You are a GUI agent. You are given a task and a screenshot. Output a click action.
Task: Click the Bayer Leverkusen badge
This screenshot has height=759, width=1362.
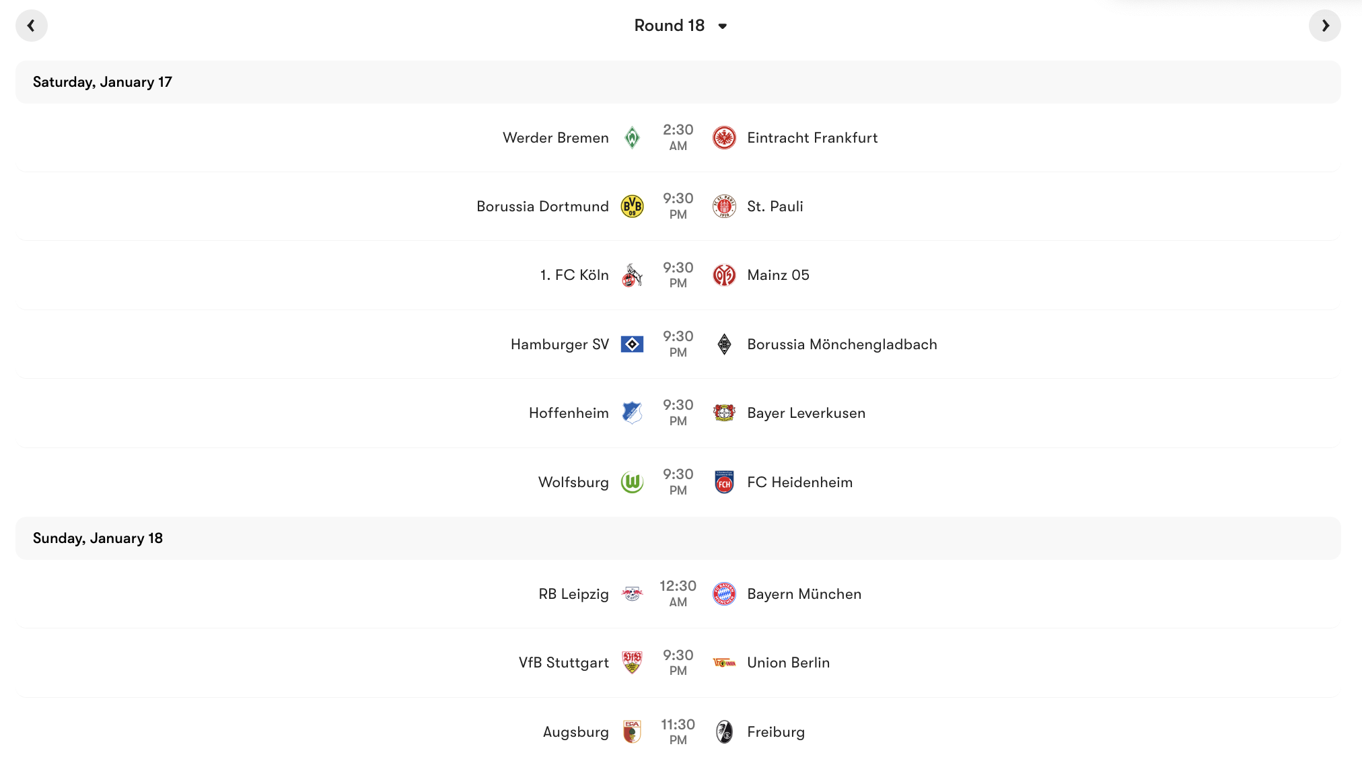[x=724, y=412]
